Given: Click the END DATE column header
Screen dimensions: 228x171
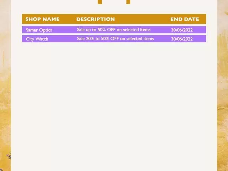Looking at the screenshot, I should point(185,19).
